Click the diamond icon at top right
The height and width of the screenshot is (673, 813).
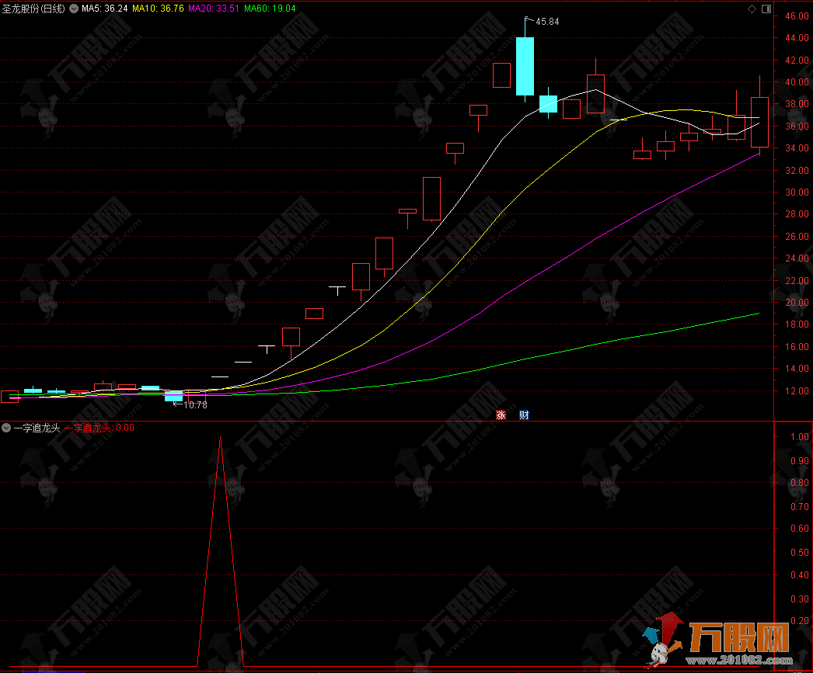pyautogui.click(x=752, y=9)
